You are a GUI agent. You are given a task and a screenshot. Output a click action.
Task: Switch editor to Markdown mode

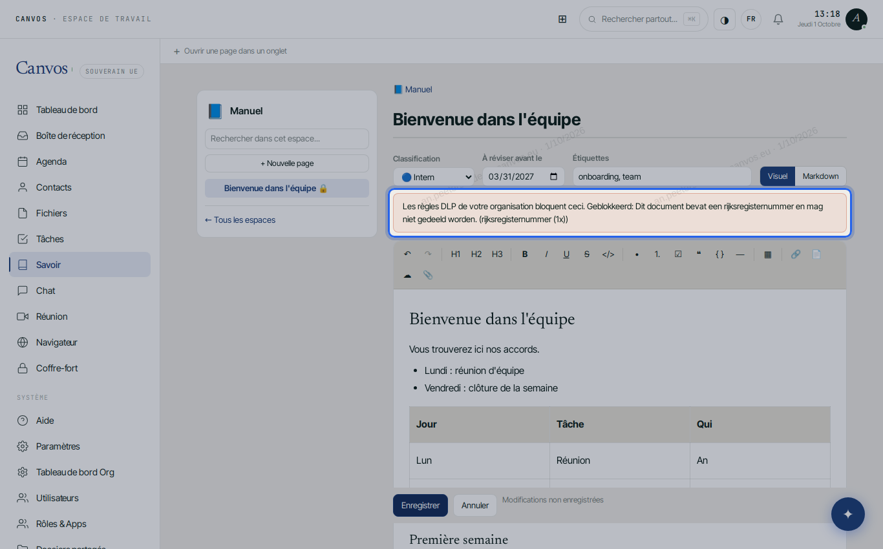coord(820,176)
